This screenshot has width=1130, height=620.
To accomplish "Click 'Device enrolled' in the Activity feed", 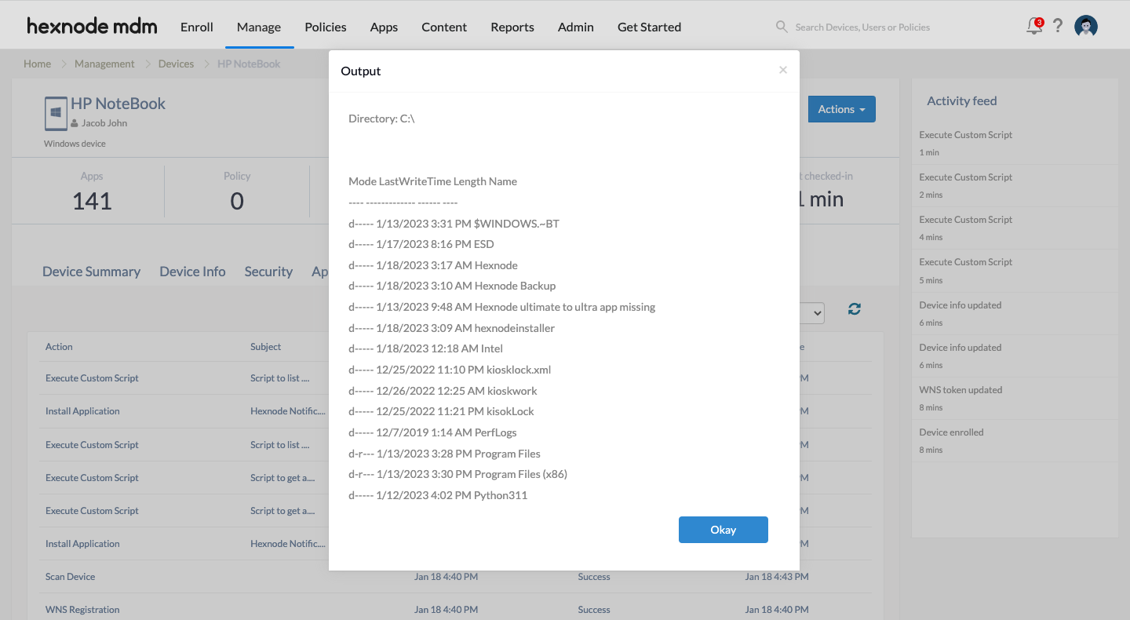I will 951,432.
